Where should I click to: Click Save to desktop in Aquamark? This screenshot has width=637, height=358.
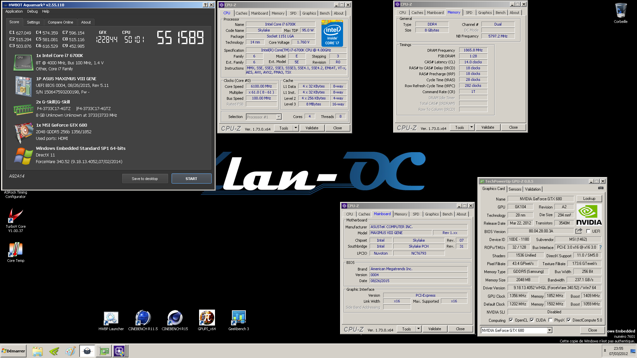click(x=145, y=179)
